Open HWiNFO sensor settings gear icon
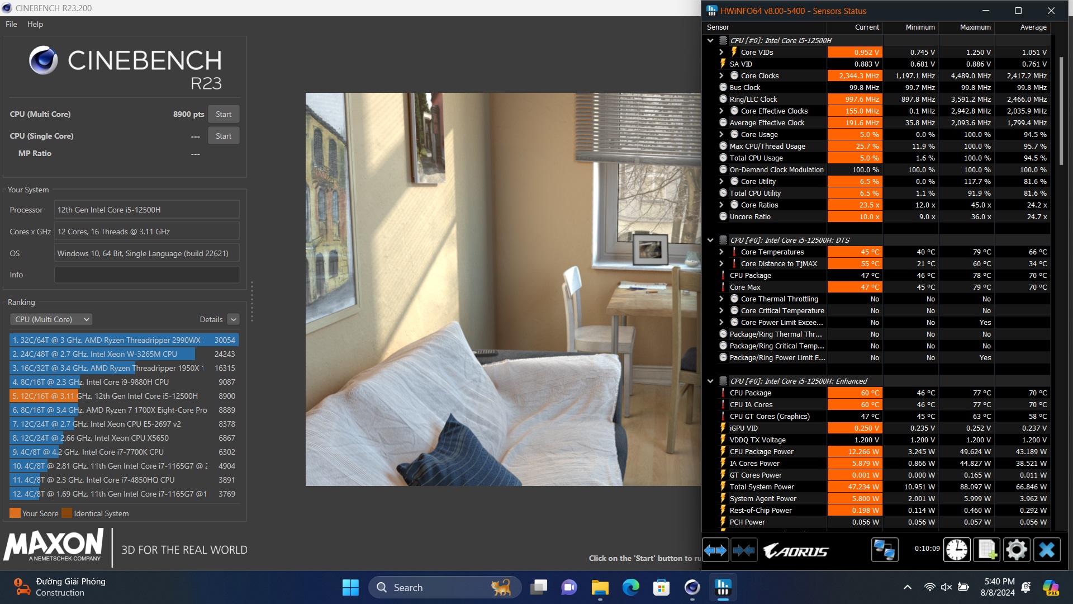Screen dimensions: 1073x604 click(1017, 550)
